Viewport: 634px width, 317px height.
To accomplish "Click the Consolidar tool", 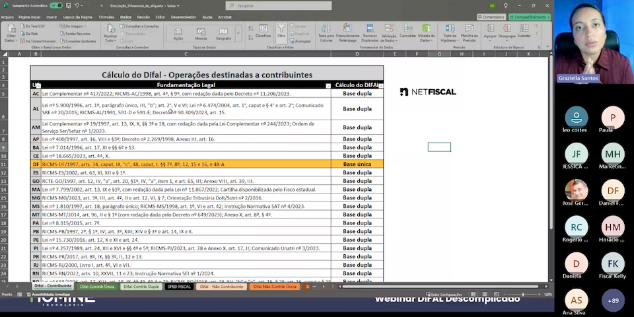I will [x=408, y=31].
